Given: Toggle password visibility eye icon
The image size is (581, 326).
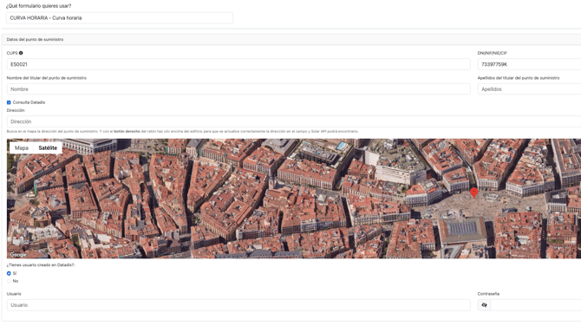Looking at the screenshot, I should coord(484,305).
